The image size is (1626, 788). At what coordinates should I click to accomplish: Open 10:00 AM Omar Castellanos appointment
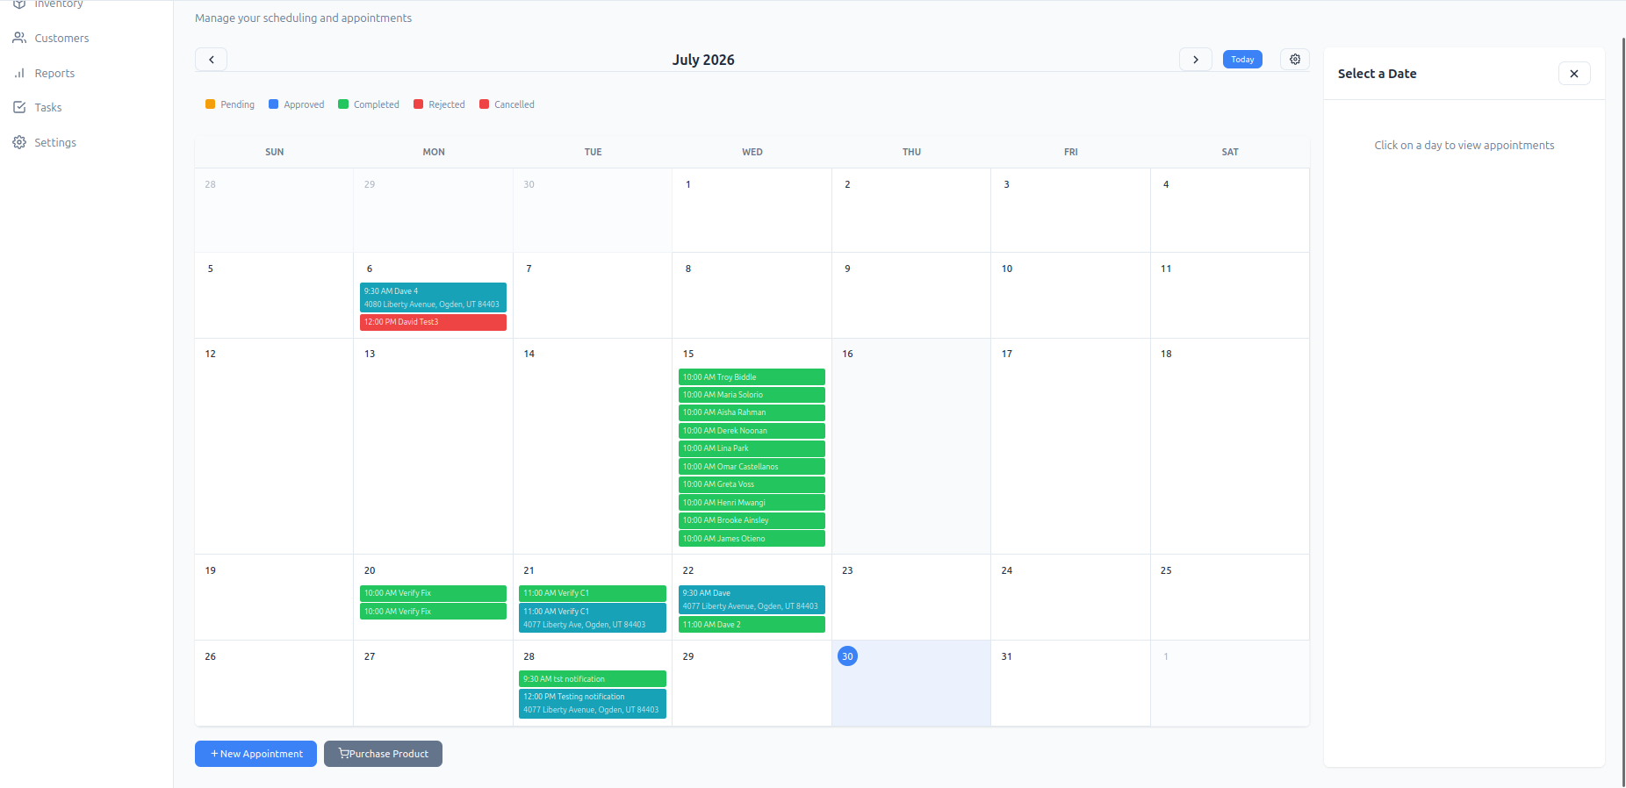coord(752,467)
